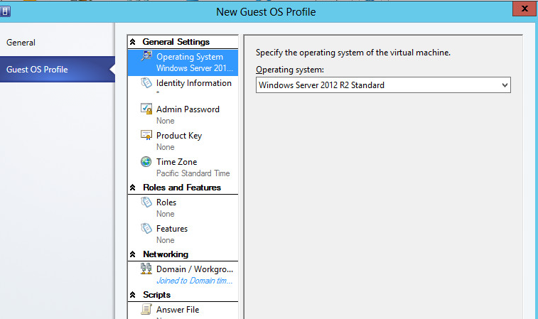The height and width of the screenshot is (319, 538).
Task: Close the New Guest OS Profile window
Action: point(524,9)
